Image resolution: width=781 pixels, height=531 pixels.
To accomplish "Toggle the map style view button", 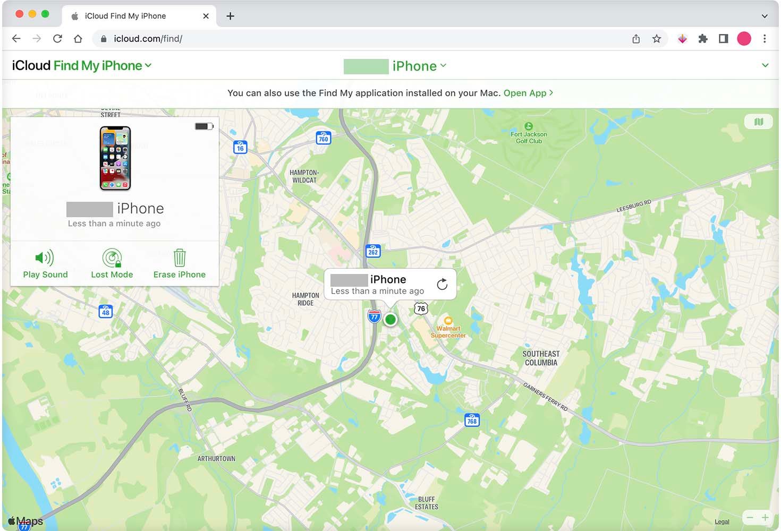I will [x=759, y=121].
